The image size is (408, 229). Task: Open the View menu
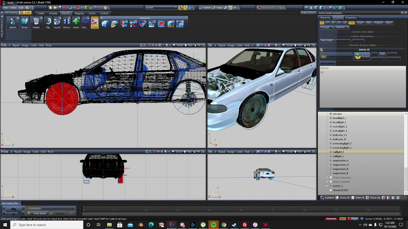13,8
